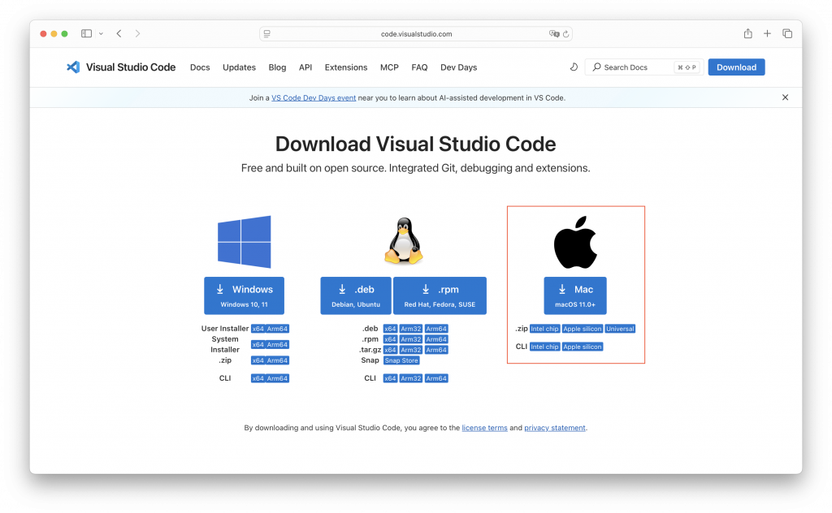Choose System Installer Arm64 for Windows
This screenshot has height=513, width=832.
[x=278, y=344]
